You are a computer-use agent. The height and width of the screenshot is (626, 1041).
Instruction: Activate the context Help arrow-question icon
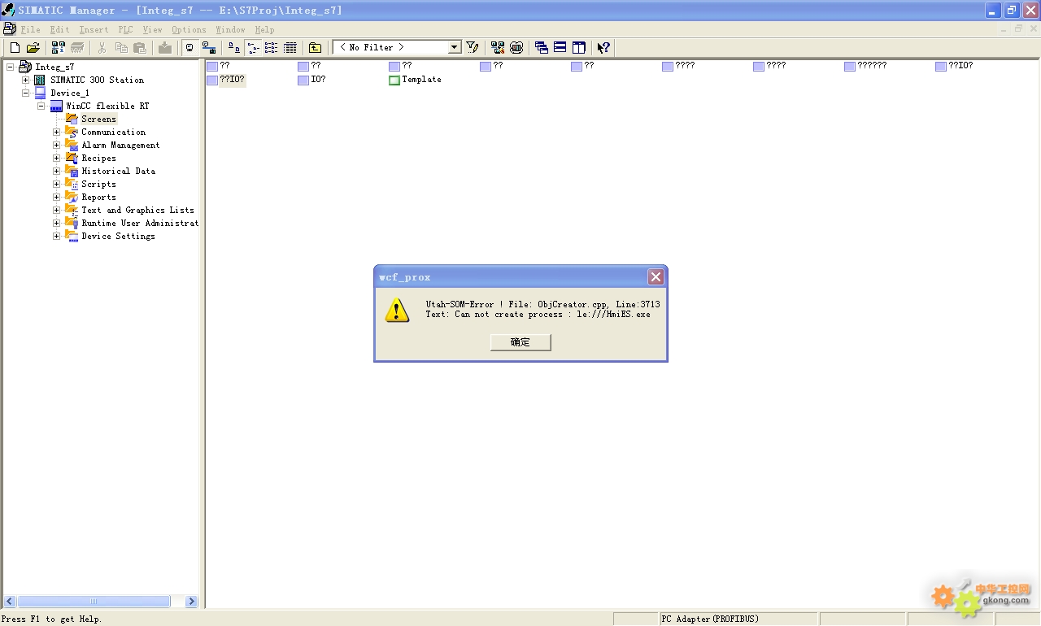tap(603, 48)
